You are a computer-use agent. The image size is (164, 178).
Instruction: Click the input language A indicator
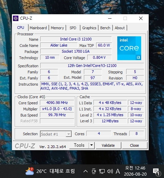pyautogui.click(x=118, y=171)
